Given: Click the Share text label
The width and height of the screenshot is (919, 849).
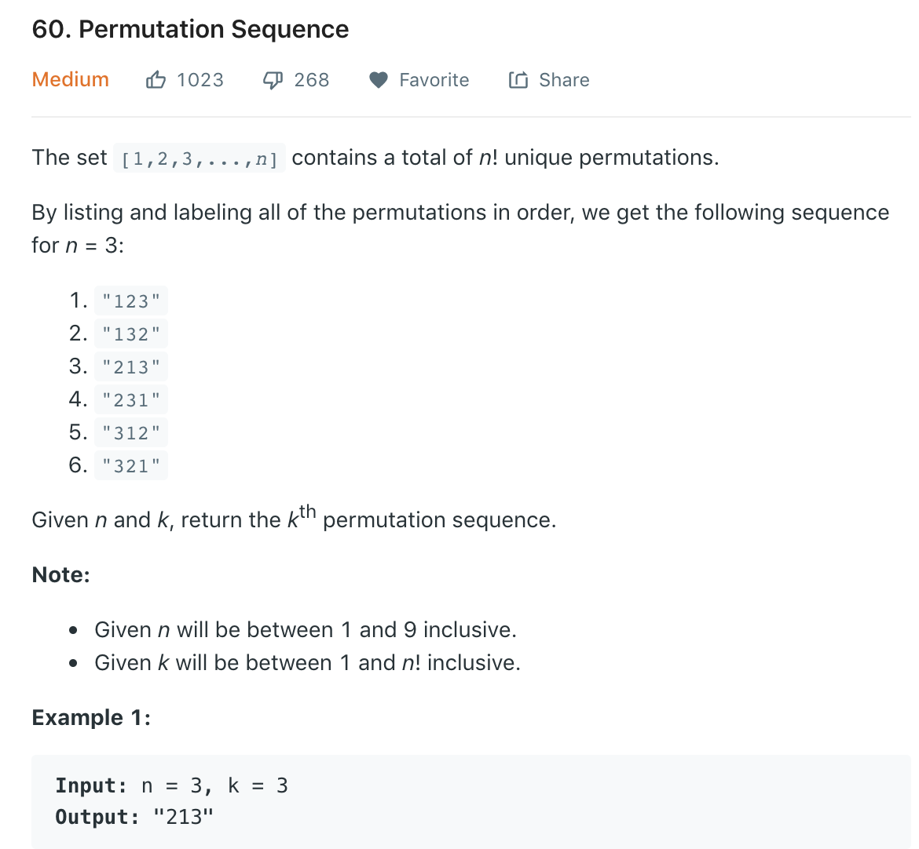Looking at the screenshot, I should (x=564, y=80).
